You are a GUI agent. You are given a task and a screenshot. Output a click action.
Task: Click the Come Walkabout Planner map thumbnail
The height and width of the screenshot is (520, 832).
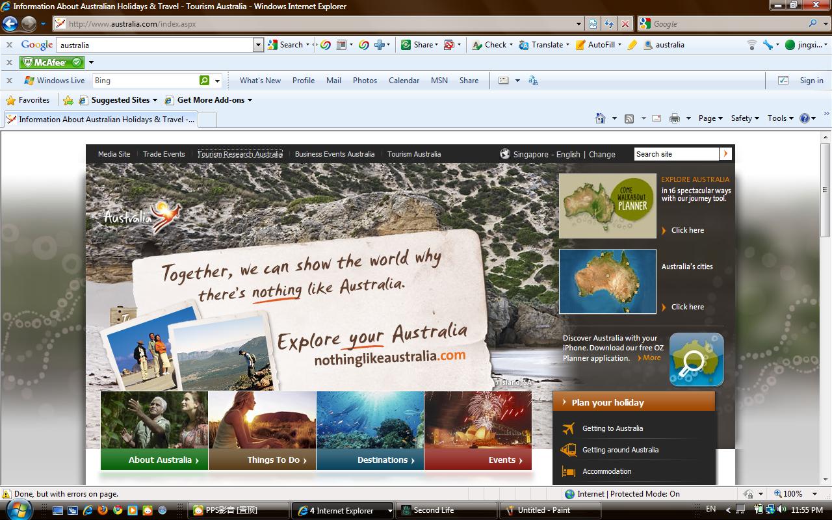click(608, 206)
